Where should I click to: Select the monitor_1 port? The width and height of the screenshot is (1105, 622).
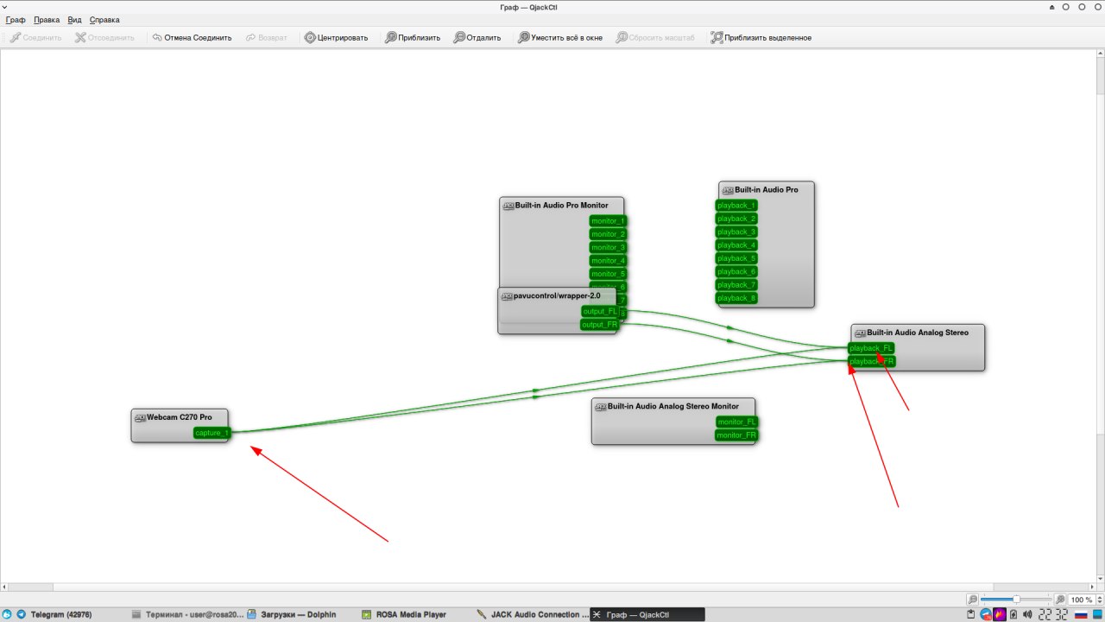[x=608, y=221]
